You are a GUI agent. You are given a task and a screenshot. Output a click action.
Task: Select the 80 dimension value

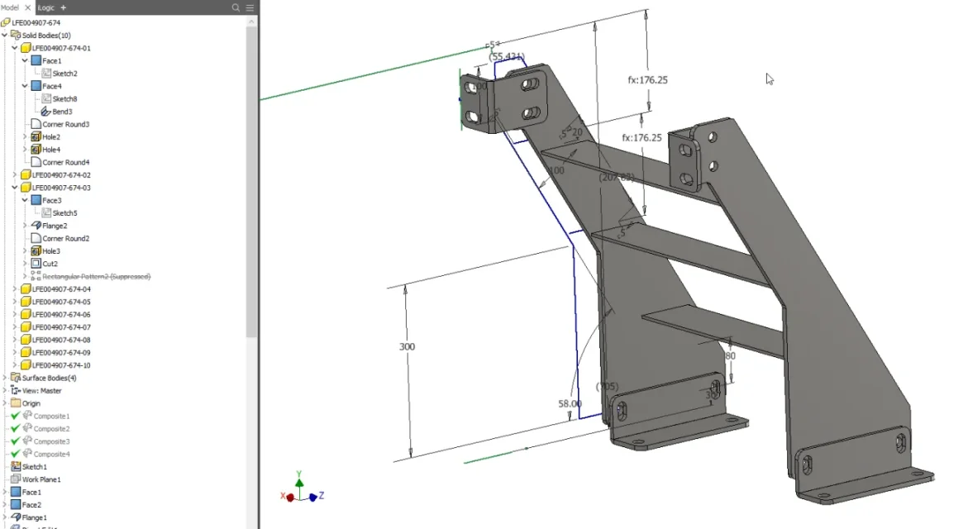click(x=730, y=356)
